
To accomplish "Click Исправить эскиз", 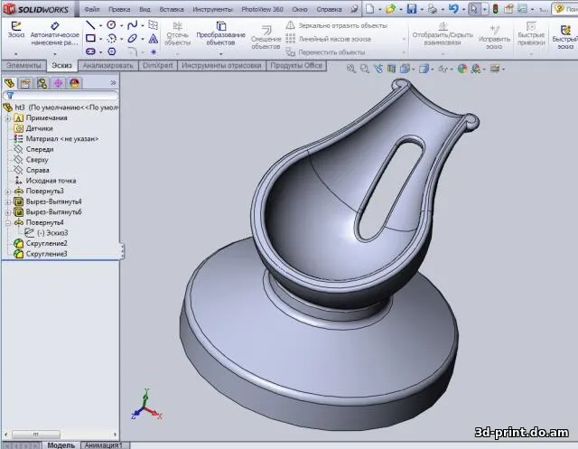I will tap(494, 37).
